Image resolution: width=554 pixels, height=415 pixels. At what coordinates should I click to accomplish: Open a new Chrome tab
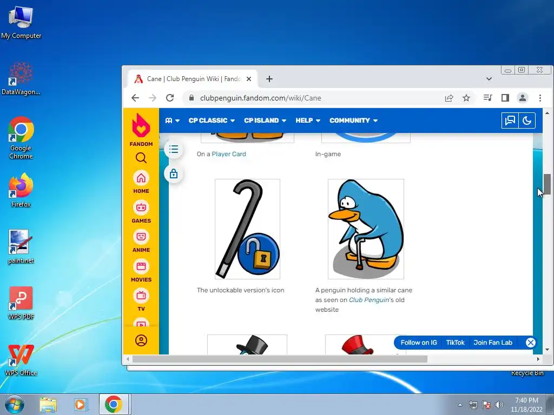pos(269,79)
